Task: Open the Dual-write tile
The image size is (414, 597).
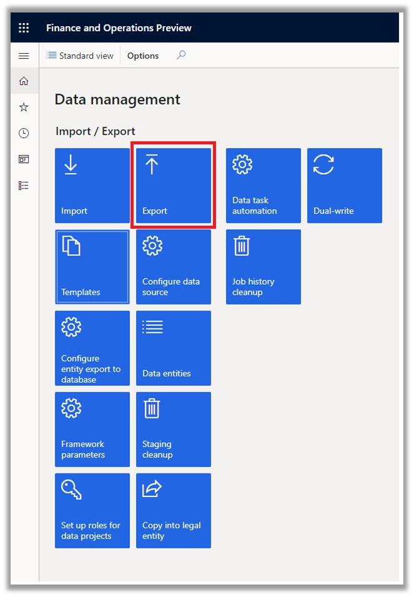Action: pos(344,185)
